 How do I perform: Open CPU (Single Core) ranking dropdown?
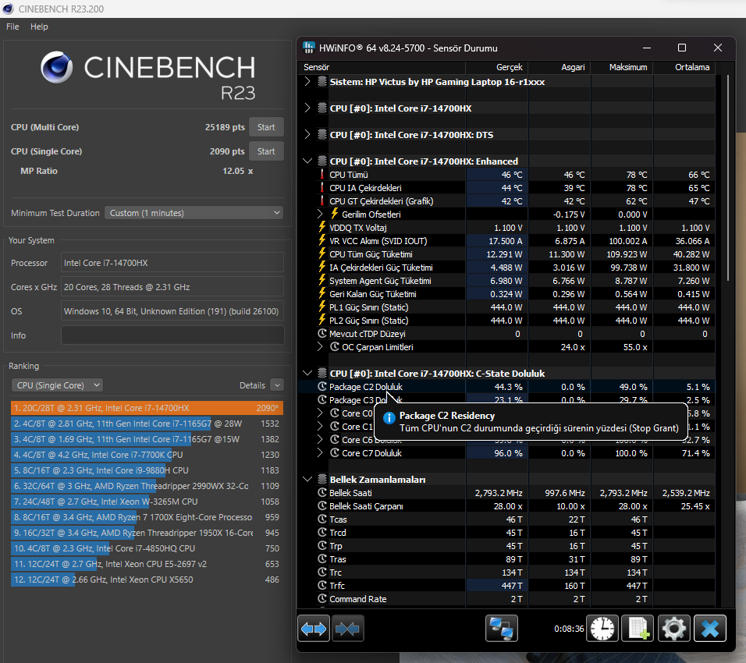pyautogui.click(x=57, y=385)
